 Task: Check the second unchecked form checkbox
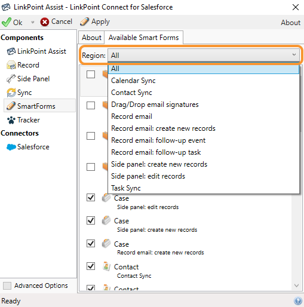click(91, 105)
